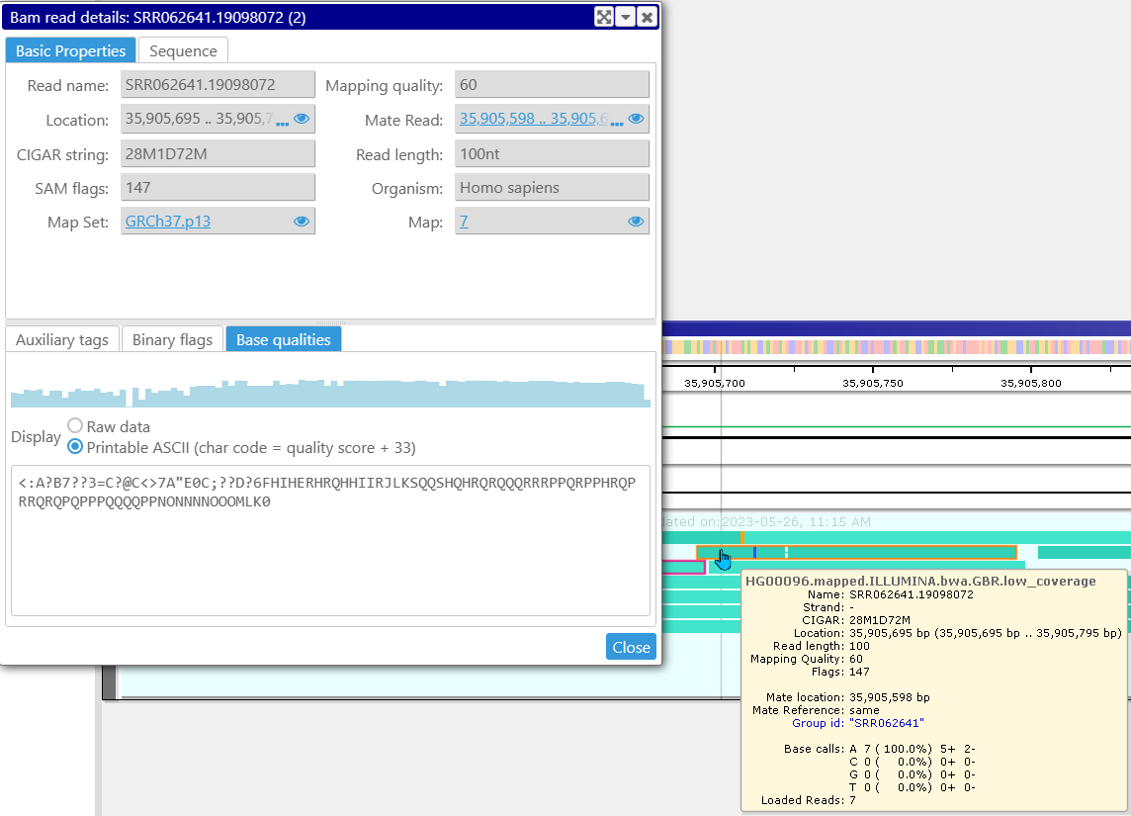The width and height of the screenshot is (1131, 816).
Task: Click the eye icon for Mate Read
Action: (x=636, y=119)
